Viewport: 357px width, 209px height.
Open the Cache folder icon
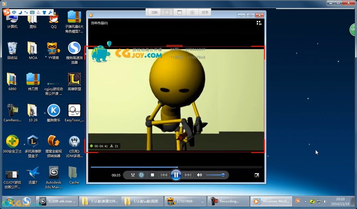tap(74, 175)
